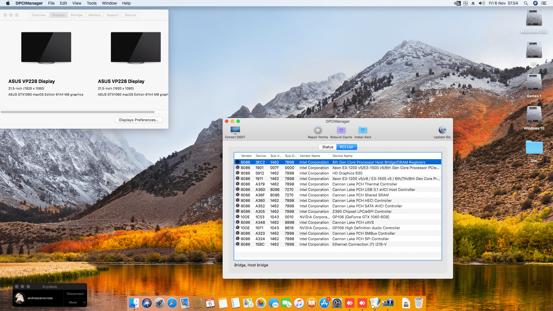Click the Repair Perms gear icon
This screenshot has height=311, width=553.
[x=318, y=130]
